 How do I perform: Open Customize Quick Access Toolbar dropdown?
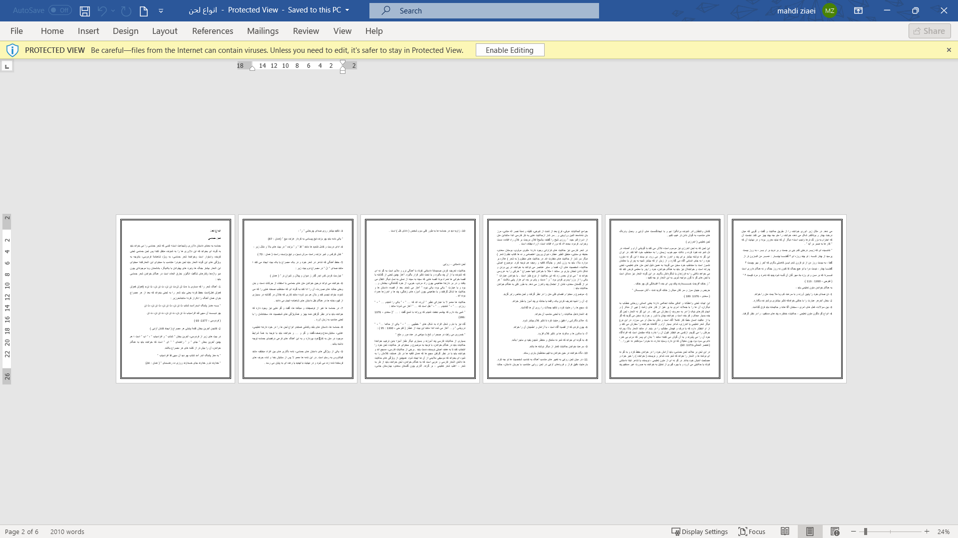[161, 10]
